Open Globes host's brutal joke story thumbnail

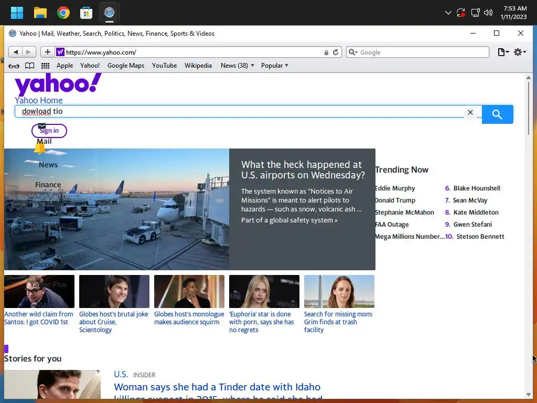click(114, 291)
